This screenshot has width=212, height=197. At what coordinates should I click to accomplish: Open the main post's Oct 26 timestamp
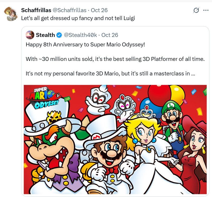tap(99, 10)
